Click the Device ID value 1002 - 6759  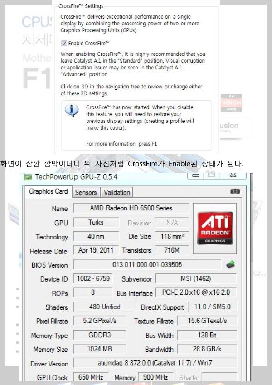click(x=93, y=278)
